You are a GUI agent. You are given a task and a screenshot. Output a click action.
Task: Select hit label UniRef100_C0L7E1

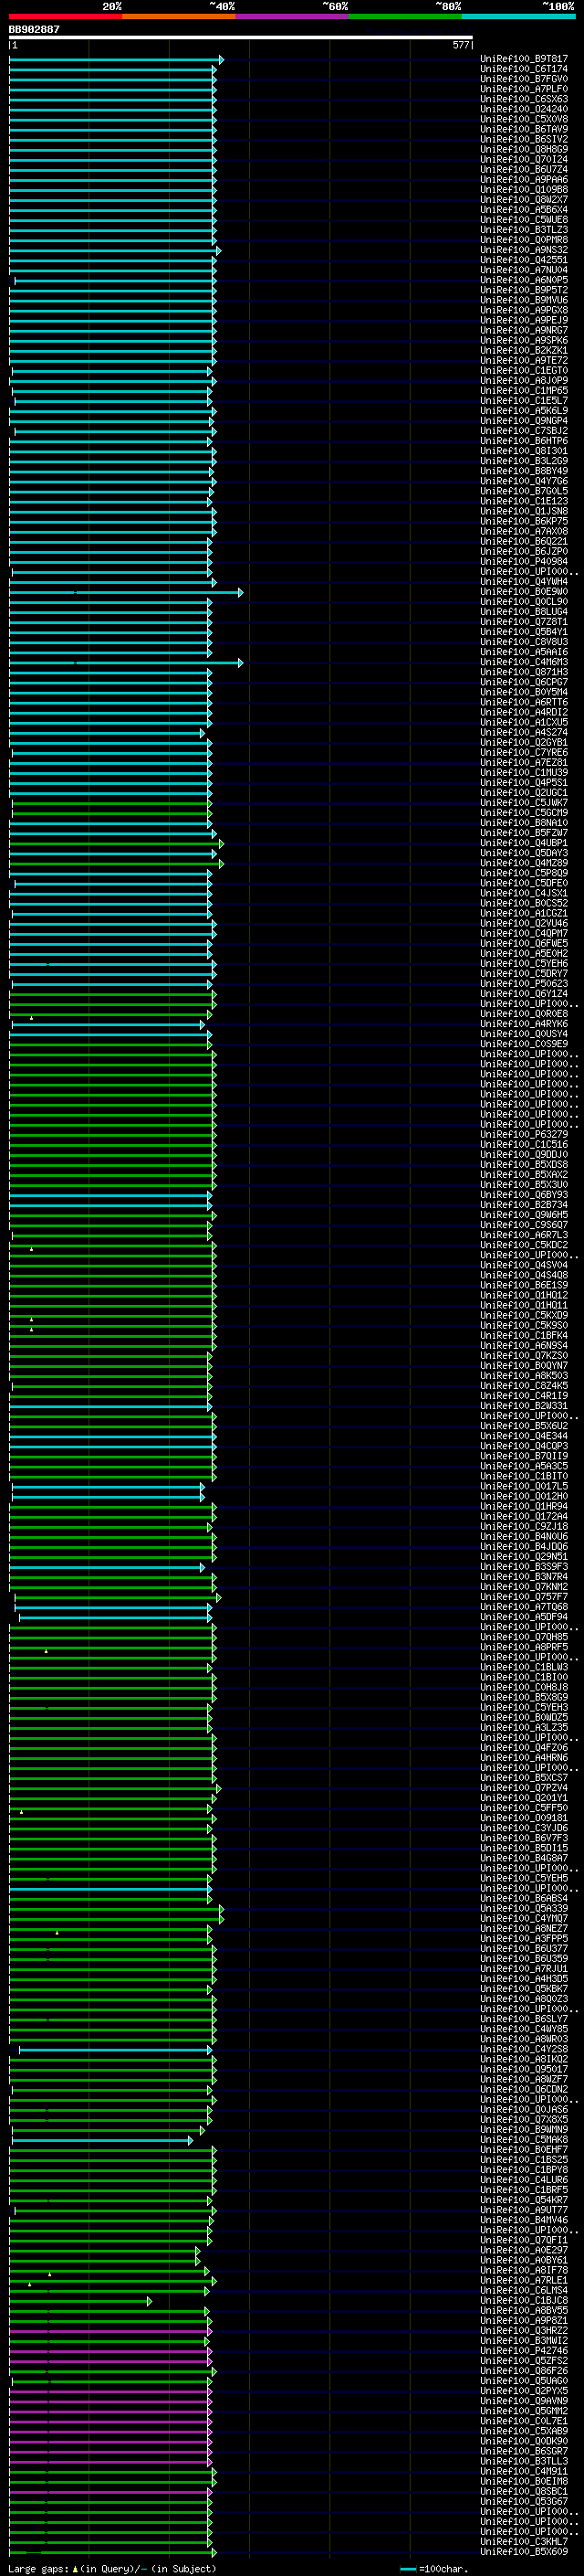click(524, 2420)
